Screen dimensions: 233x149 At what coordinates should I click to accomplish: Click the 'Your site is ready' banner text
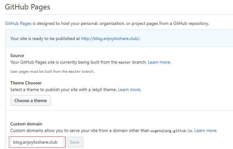[45, 38]
